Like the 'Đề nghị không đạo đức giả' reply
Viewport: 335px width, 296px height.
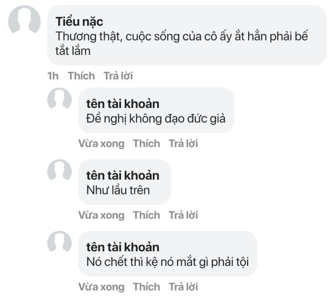[x=147, y=144]
